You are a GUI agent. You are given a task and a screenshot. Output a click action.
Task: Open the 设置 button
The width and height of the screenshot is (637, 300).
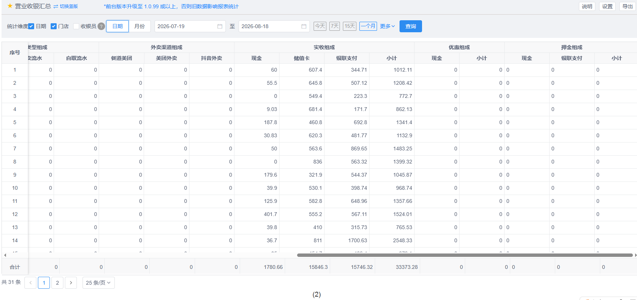point(607,6)
